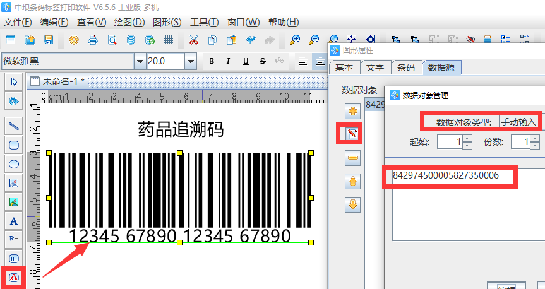
Task: Set text alignment to center
Action: [320, 61]
